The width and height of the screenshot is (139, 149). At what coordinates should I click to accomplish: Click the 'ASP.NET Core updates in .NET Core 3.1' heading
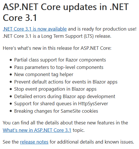click(66, 12)
